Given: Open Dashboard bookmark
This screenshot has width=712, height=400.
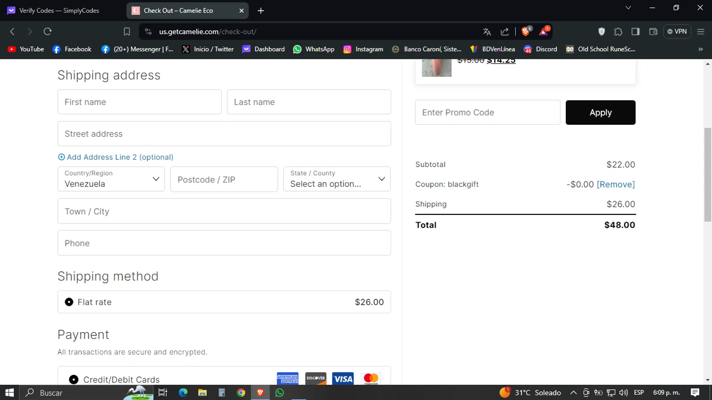Looking at the screenshot, I should 263,49.
